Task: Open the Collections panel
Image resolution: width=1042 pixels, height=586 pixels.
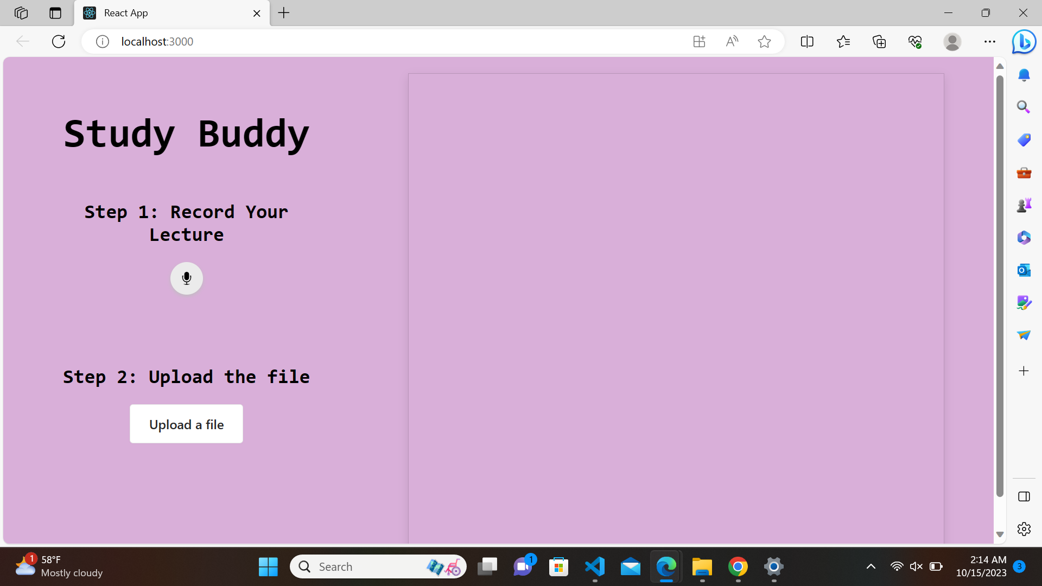Action: (879, 41)
